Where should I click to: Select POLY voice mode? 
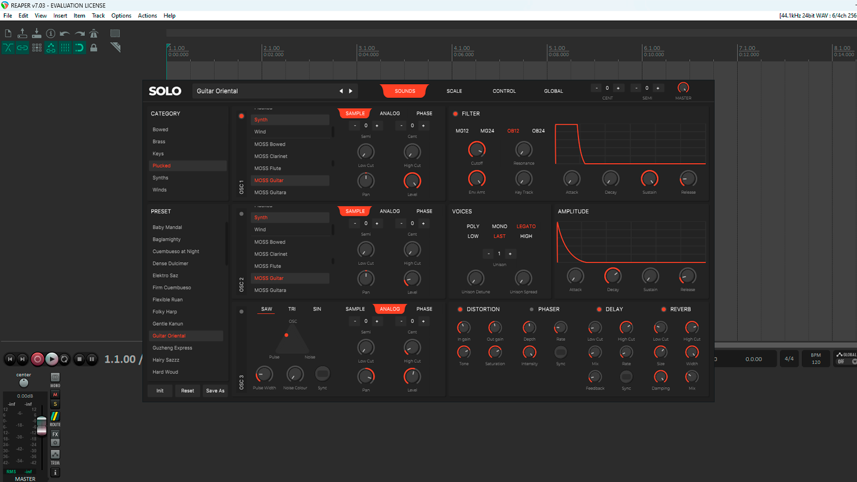tap(473, 227)
